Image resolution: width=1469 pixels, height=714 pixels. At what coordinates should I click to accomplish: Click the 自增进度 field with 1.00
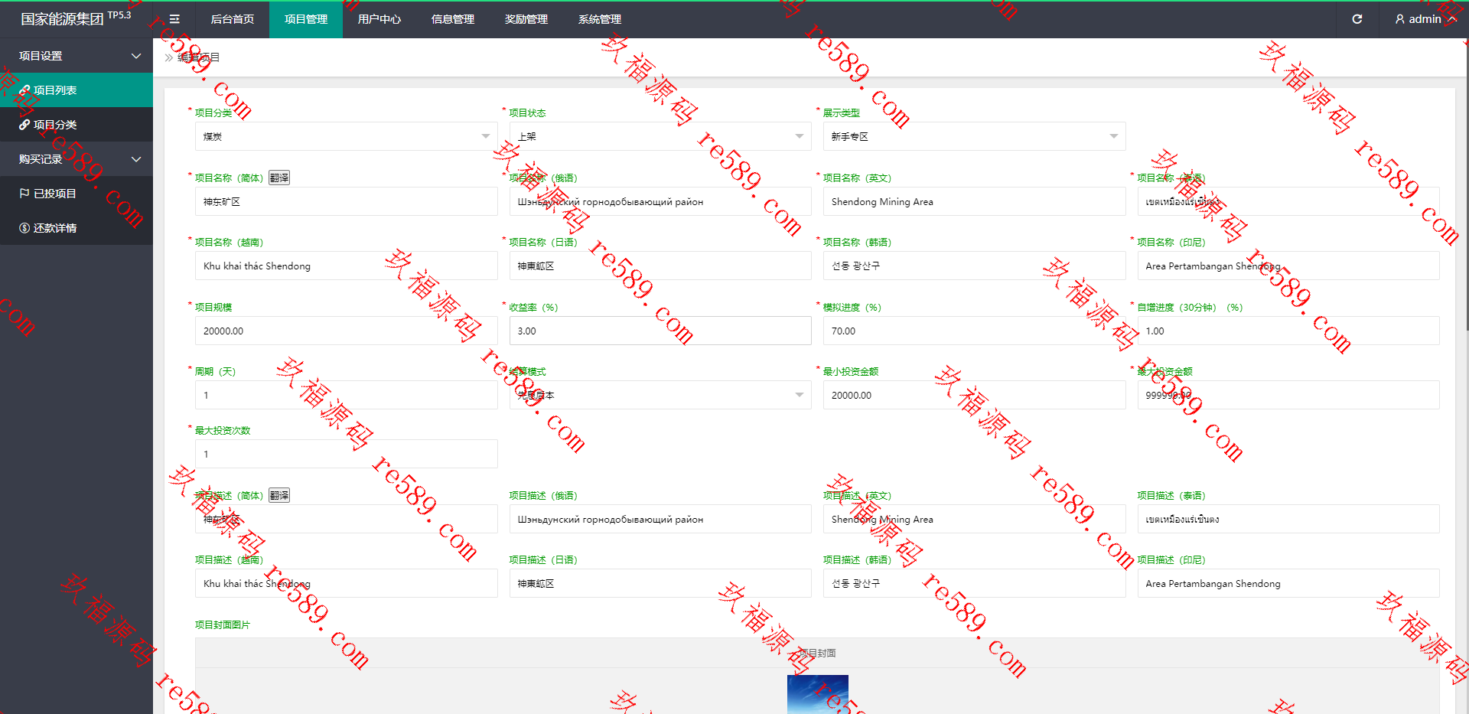[x=1288, y=331]
